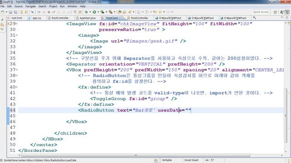The image size is (291, 163).
Task: Click the vertical editor scrollbar thumb
Action: point(286,115)
